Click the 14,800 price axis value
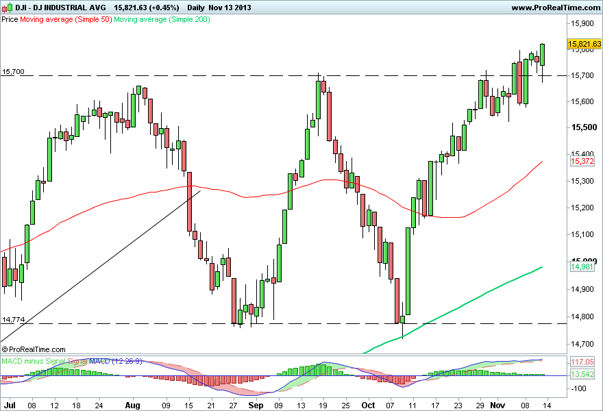This screenshot has width=603, height=411. click(582, 317)
